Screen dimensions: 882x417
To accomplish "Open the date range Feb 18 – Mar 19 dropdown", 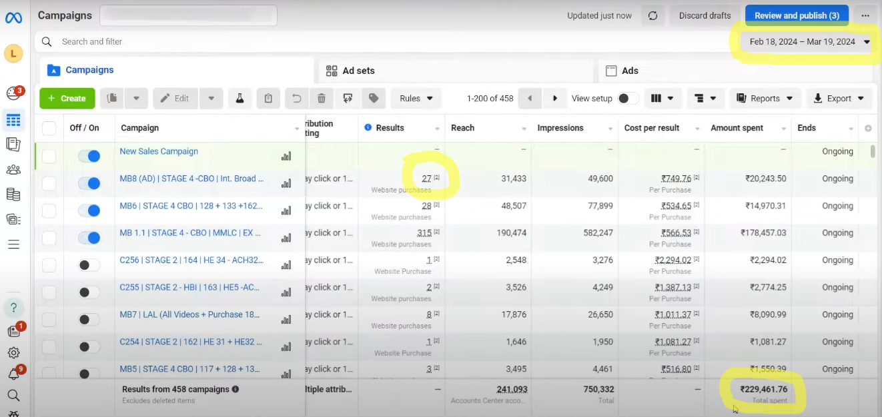I will pos(809,41).
